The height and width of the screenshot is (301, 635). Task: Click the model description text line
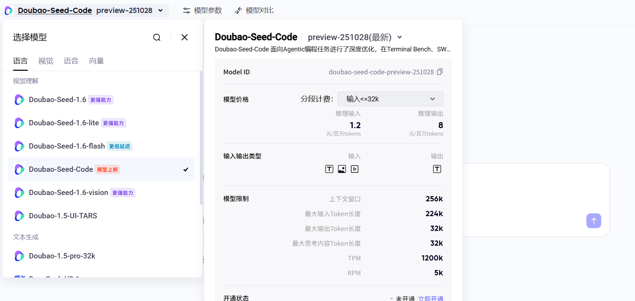[333, 49]
